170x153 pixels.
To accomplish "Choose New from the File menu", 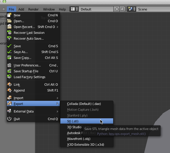I will tap(33, 15).
